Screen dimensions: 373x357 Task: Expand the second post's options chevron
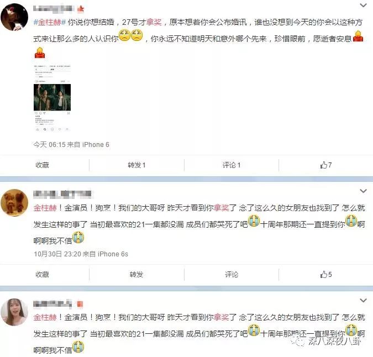click(363, 191)
